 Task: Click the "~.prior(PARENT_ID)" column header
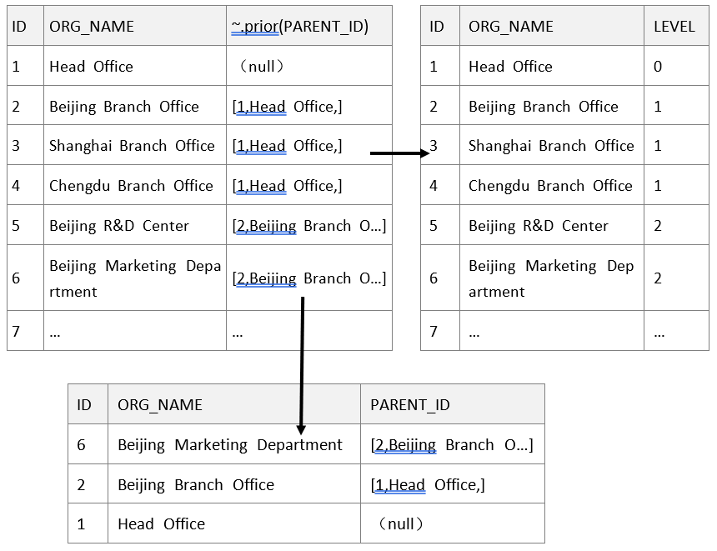click(x=299, y=27)
